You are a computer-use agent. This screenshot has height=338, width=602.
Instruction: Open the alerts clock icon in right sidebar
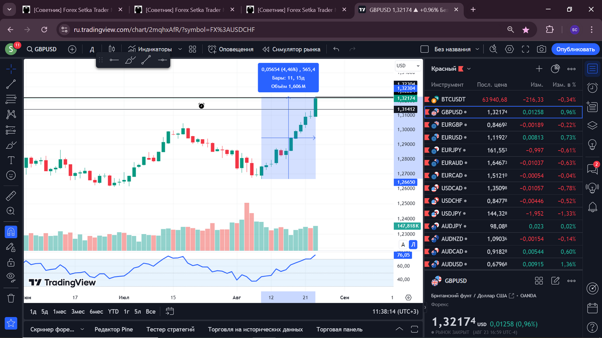[592, 87]
